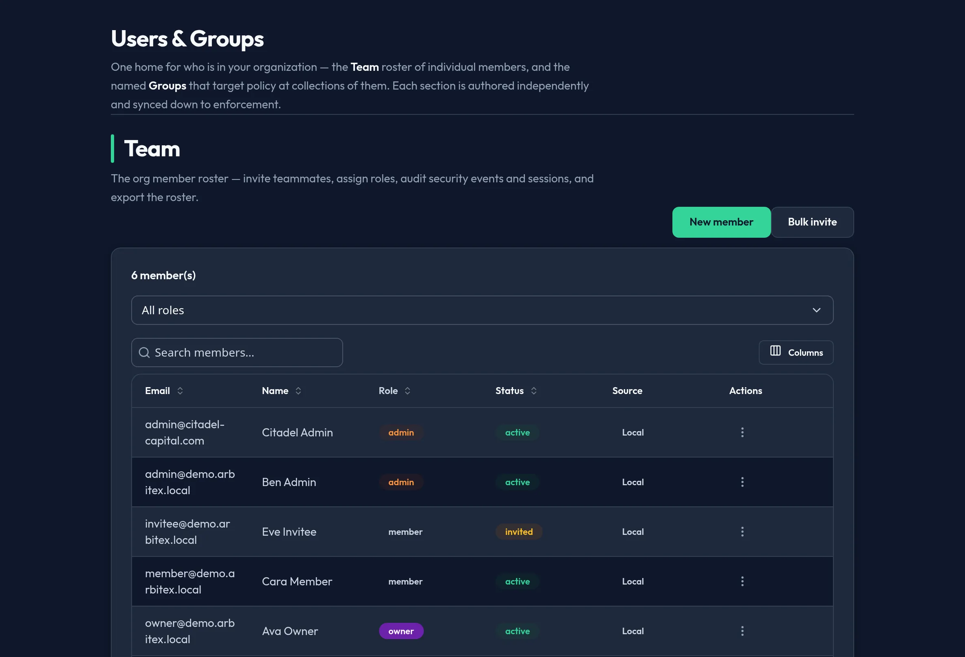Screen dimensions: 965x657
Task: Select invitee@demo.arbitex.local email cell
Action: pos(187,532)
